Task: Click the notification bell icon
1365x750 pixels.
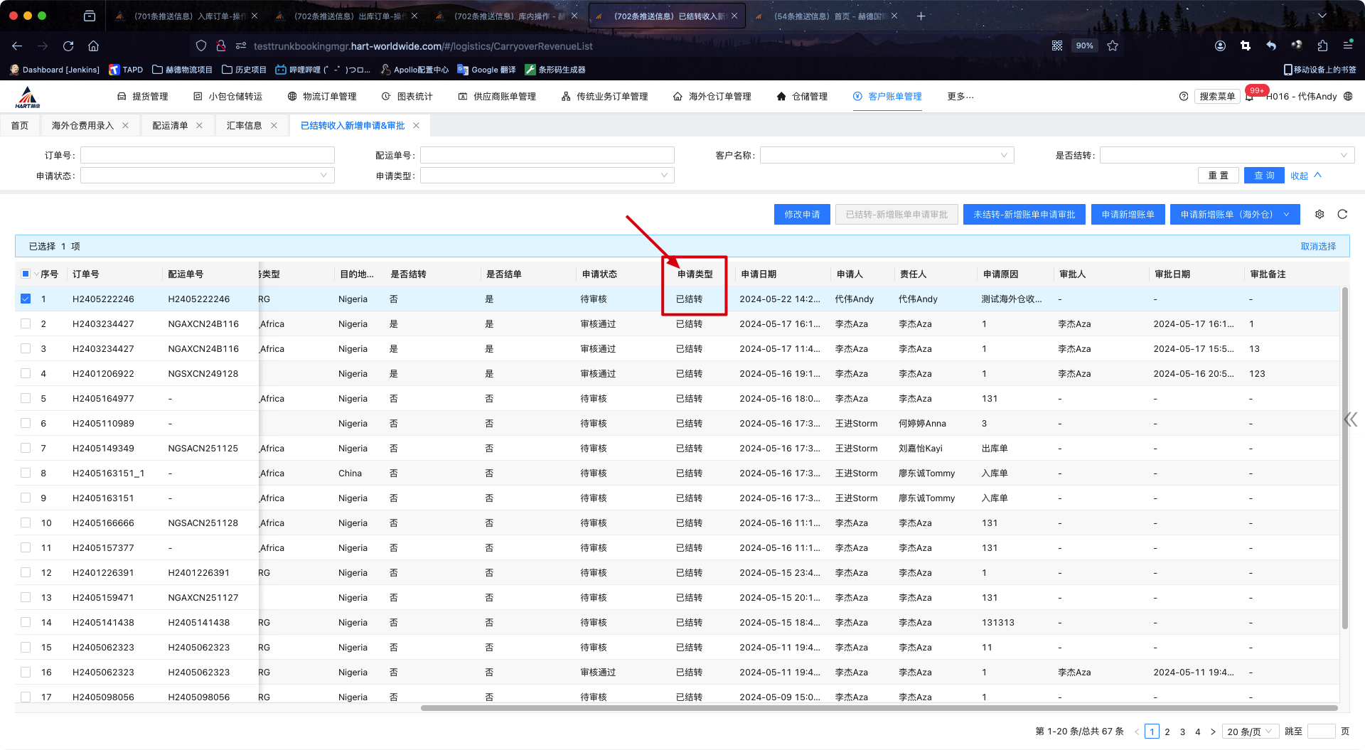Action: (x=1249, y=97)
